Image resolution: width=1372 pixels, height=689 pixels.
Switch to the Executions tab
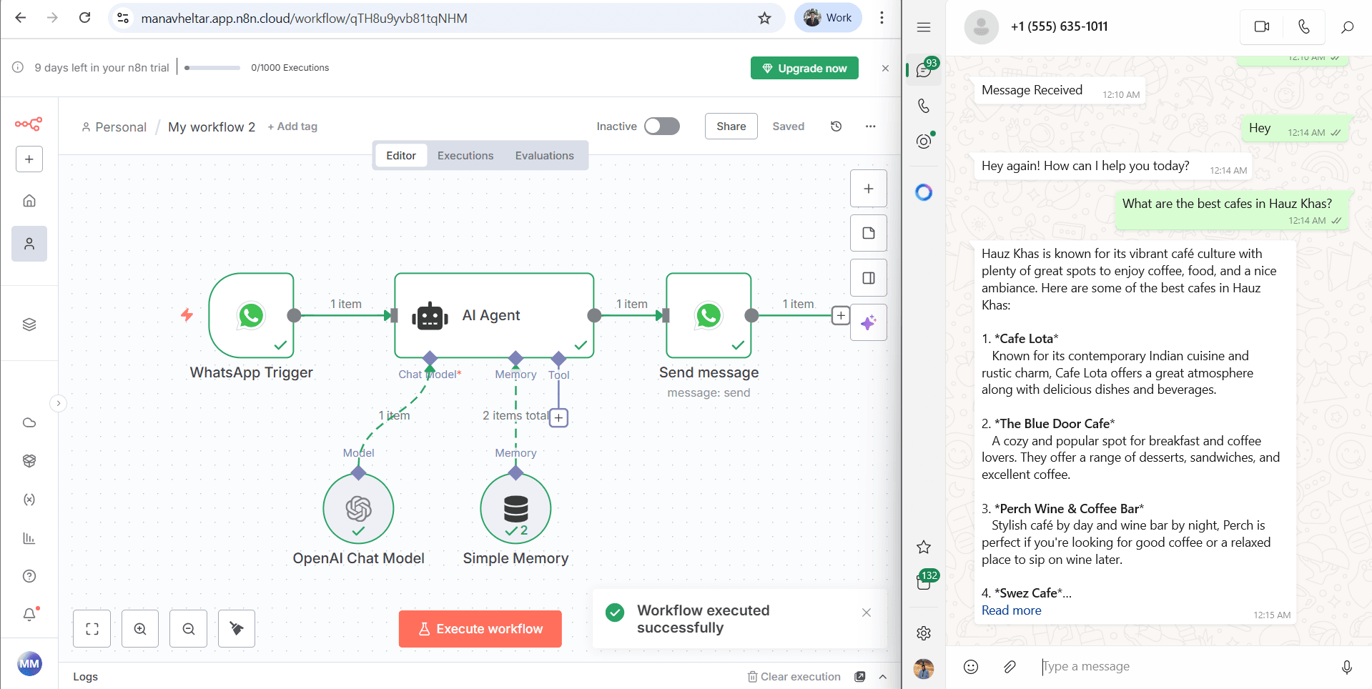tap(465, 155)
